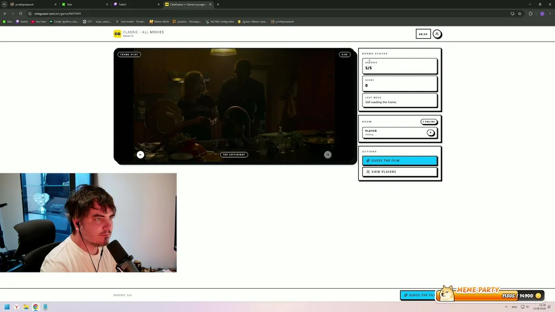Open File Explorer from the taskbar
555x312 pixels.
pyautogui.click(x=26, y=307)
